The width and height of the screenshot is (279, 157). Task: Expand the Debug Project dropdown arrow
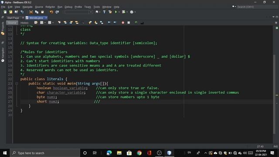(127, 12)
